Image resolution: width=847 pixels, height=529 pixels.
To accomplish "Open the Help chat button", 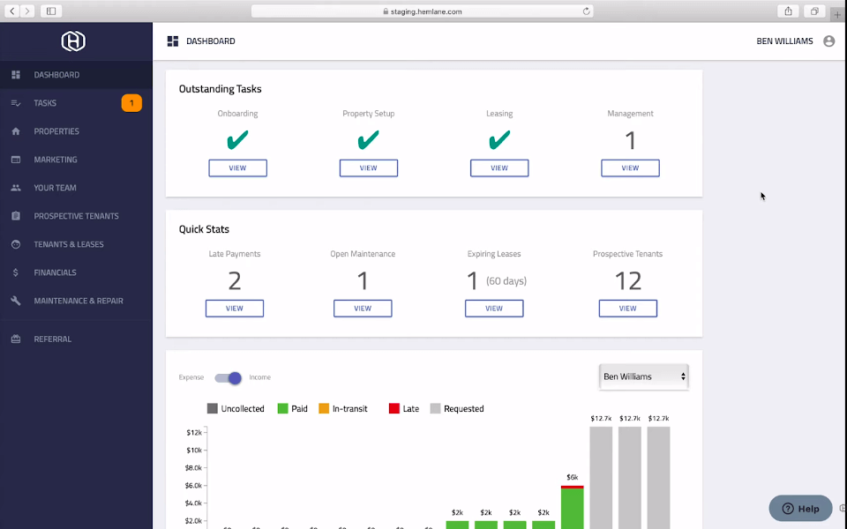I will point(800,509).
